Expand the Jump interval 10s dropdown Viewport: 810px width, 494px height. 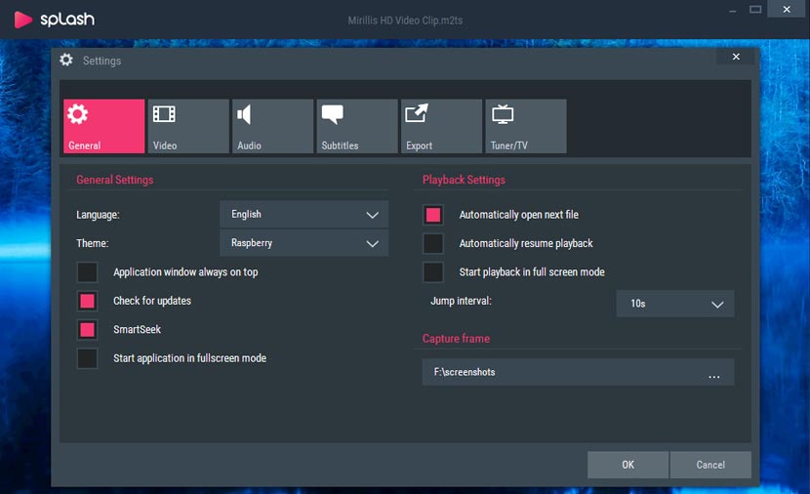tap(674, 304)
